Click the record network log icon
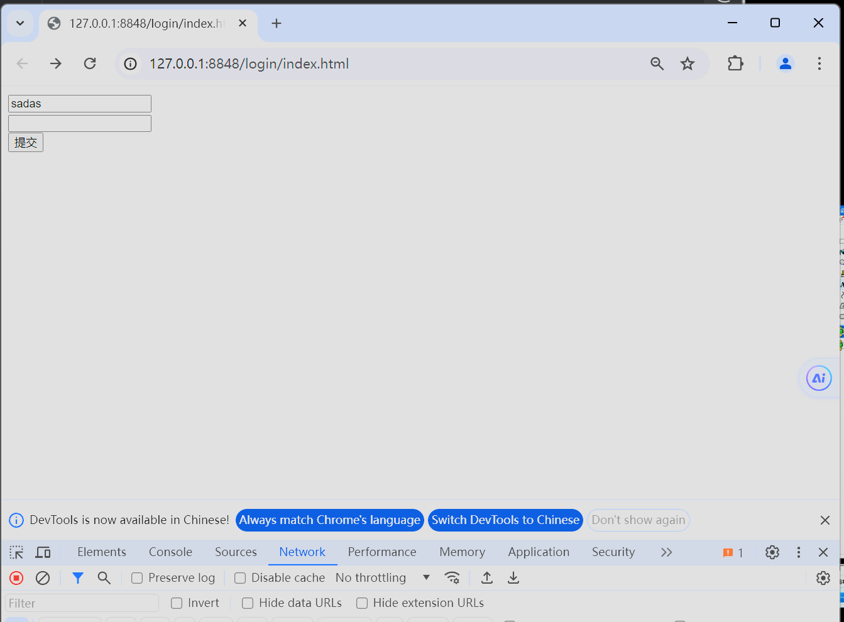This screenshot has width=844, height=622. 16,578
